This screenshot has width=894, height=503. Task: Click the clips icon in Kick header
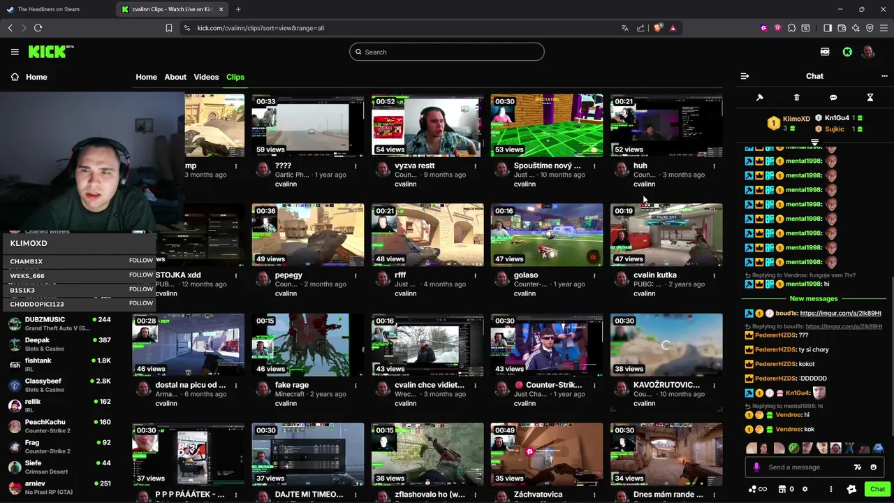pyautogui.click(x=825, y=52)
